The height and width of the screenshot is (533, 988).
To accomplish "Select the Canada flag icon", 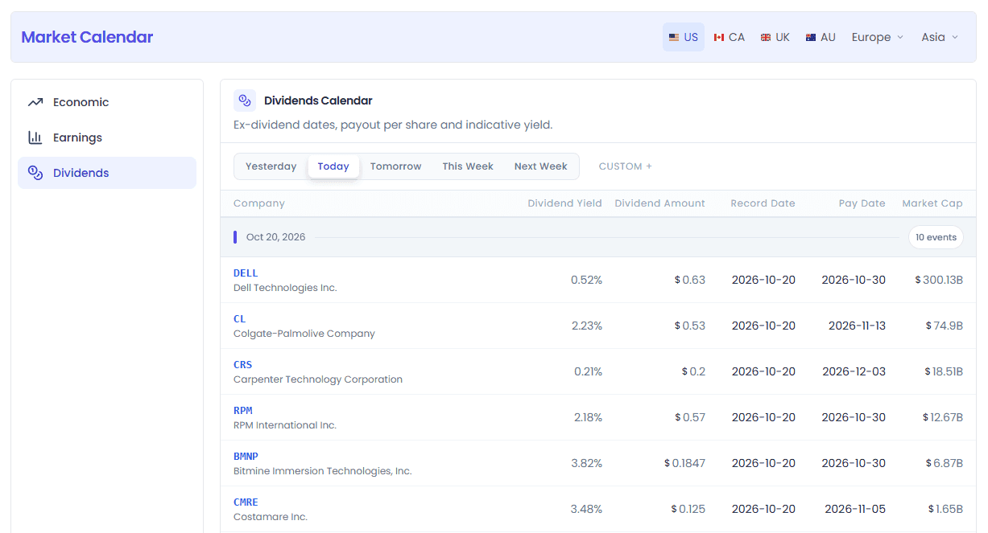I will pos(719,37).
